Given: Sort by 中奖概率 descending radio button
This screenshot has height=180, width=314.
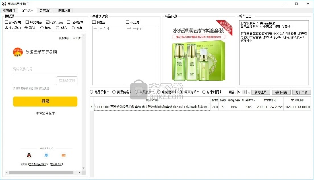Looking at the screenshot, I should pyautogui.click(x=159, y=92).
